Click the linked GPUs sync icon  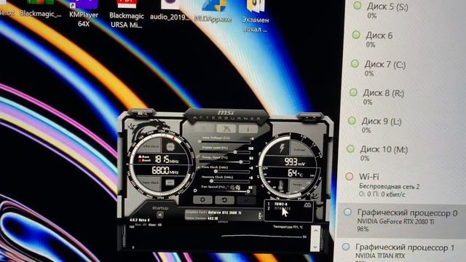point(307,205)
